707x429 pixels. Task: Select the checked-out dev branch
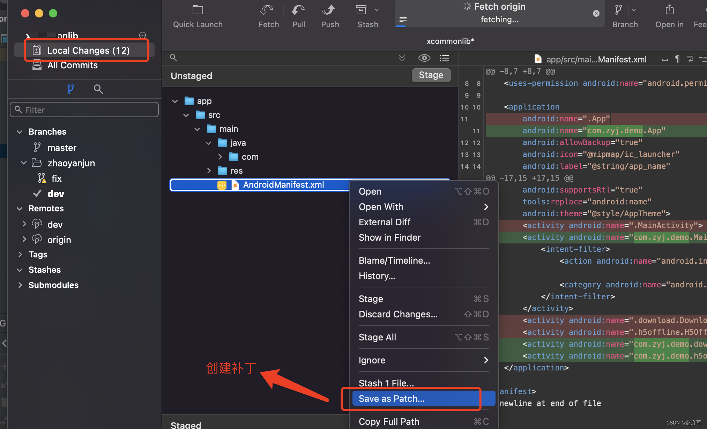55,194
